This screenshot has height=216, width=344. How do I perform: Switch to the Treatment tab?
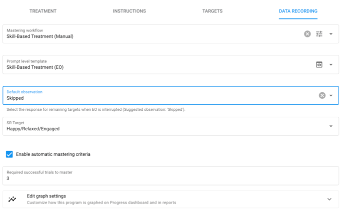[x=43, y=11]
